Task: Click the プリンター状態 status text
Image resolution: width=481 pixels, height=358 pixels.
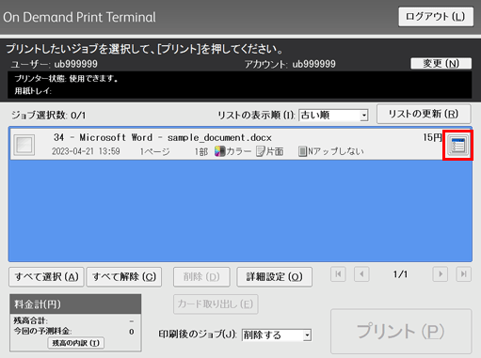Action: point(66,79)
